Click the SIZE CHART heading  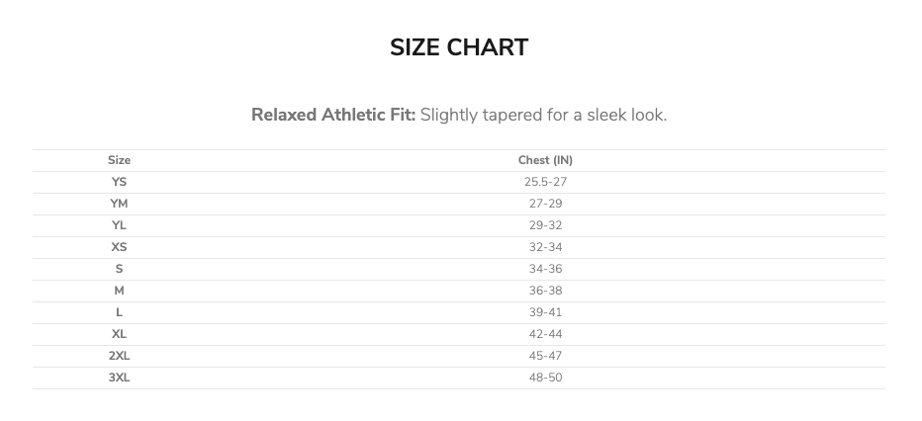click(x=459, y=47)
